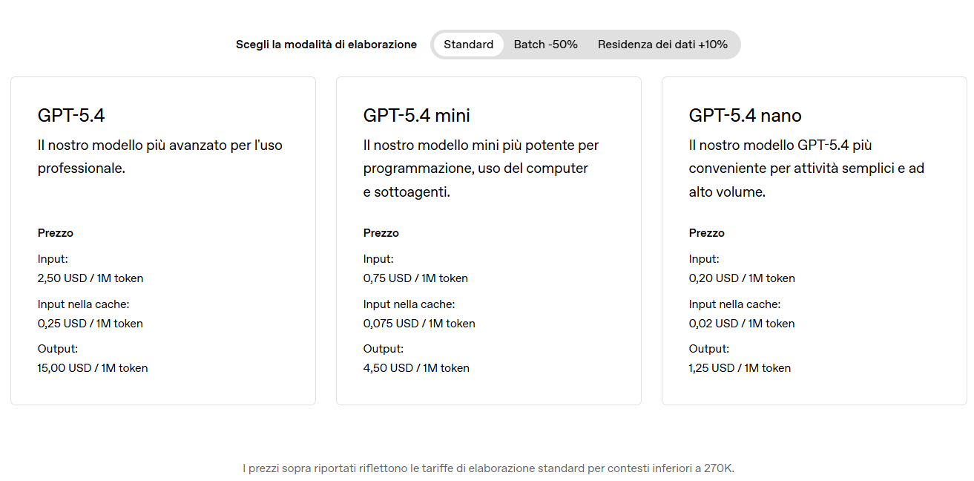The height and width of the screenshot is (481, 974).
Task: Click the GPT-5.4 mini input price 0,75 USD
Action: tap(415, 278)
